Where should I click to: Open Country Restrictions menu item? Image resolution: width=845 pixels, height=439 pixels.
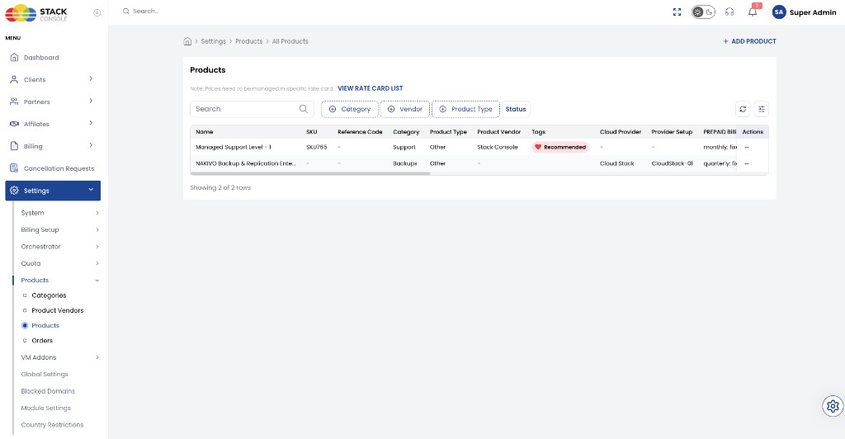52,424
